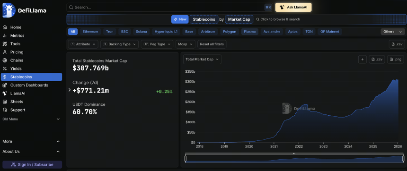Image resolution: width=407 pixels, height=171 pixels.
Task: Click the left chart range handle
Action: (x=186, y=159)
